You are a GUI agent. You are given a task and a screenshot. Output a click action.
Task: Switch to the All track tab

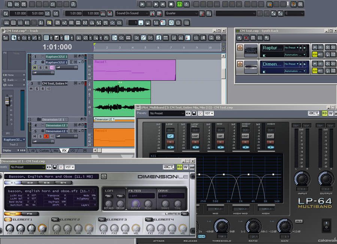(x=33, y=151)
